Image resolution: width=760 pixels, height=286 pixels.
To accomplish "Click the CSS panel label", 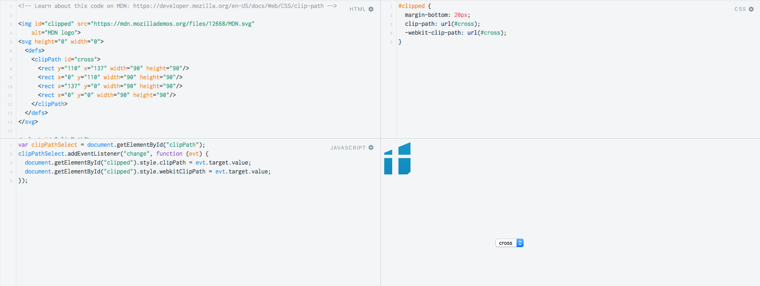I will [x=740, y=9].
